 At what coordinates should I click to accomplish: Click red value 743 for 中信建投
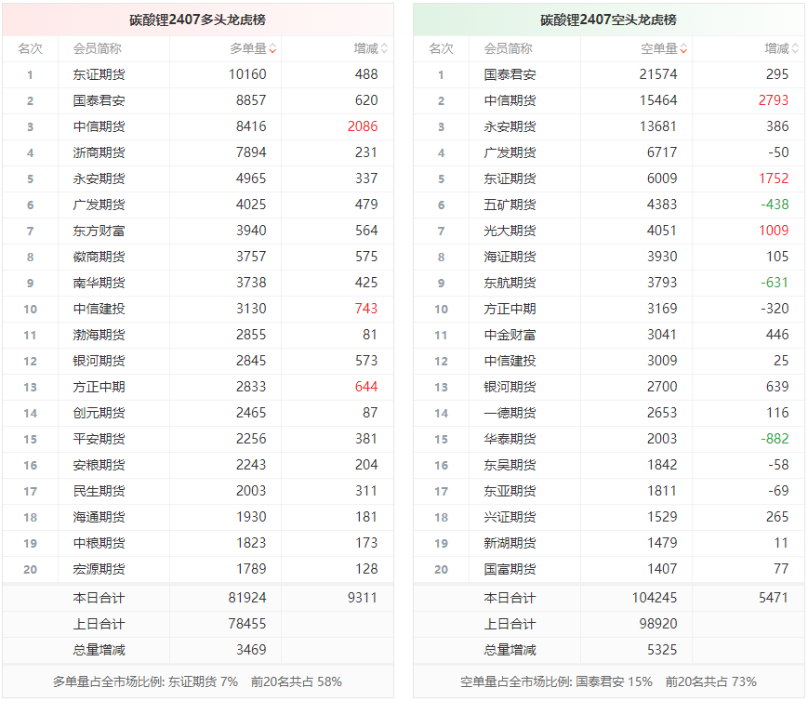[x=366, y=309]
